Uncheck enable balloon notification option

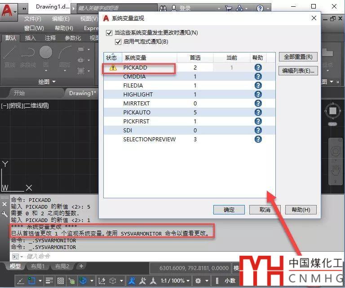(x=118, y=42)
